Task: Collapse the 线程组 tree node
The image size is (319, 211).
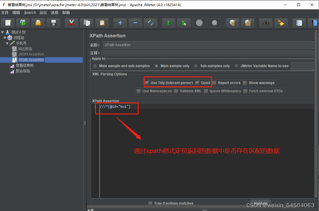Action: point(5,38)
